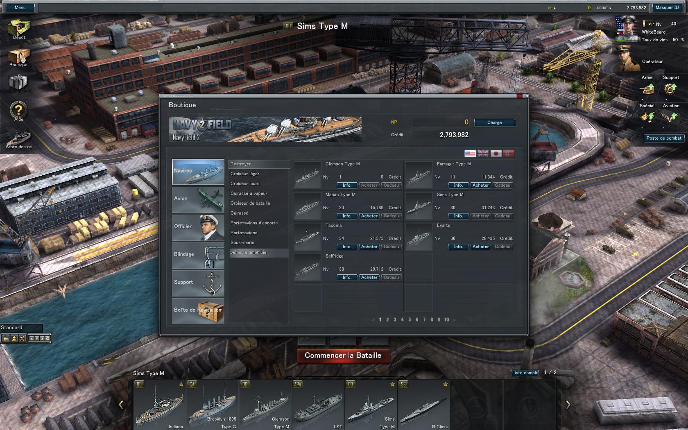Click Liste complète button
Screen dimensions: 688x430
525,373
